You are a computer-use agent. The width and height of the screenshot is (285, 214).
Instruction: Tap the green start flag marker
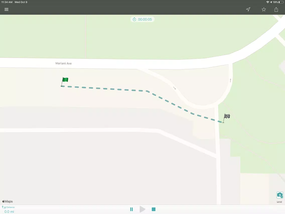(x=64, y=82)
